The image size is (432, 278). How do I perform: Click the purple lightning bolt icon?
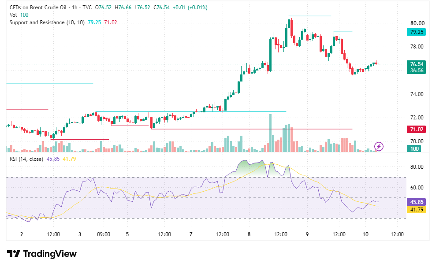tap(379, 146)
